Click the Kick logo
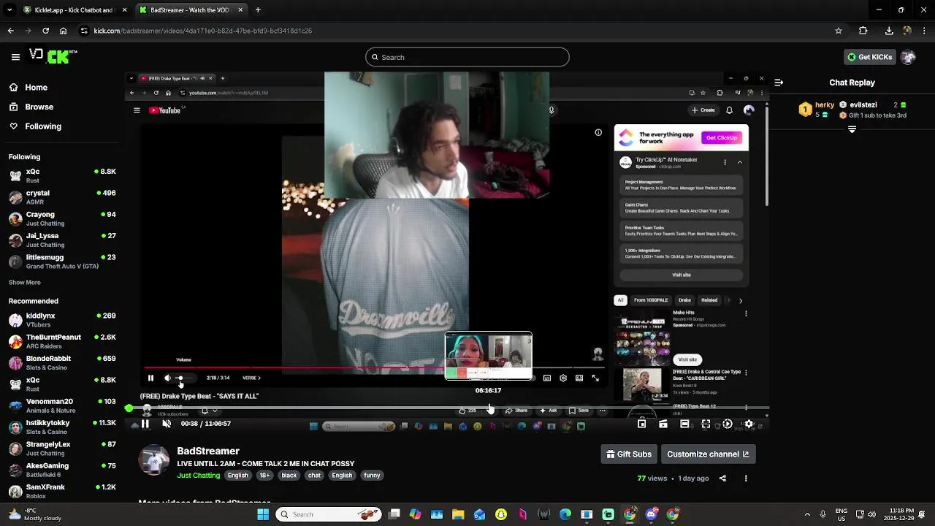 point(53,56)
